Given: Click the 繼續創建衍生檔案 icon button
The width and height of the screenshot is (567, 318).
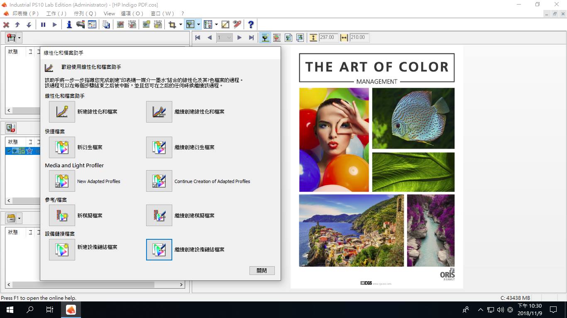Looking at the screenshot, I should tap(159, 147).
